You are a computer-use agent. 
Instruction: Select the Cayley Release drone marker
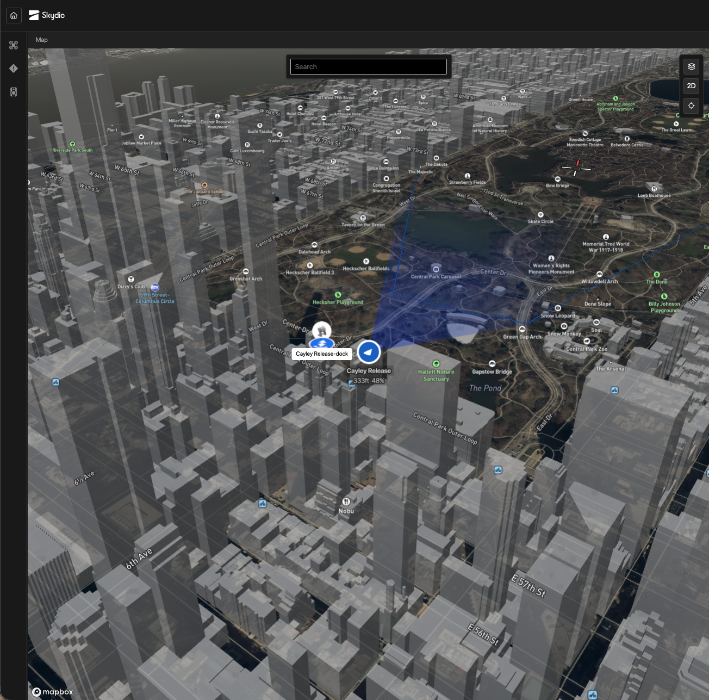(x=368, y=352)
